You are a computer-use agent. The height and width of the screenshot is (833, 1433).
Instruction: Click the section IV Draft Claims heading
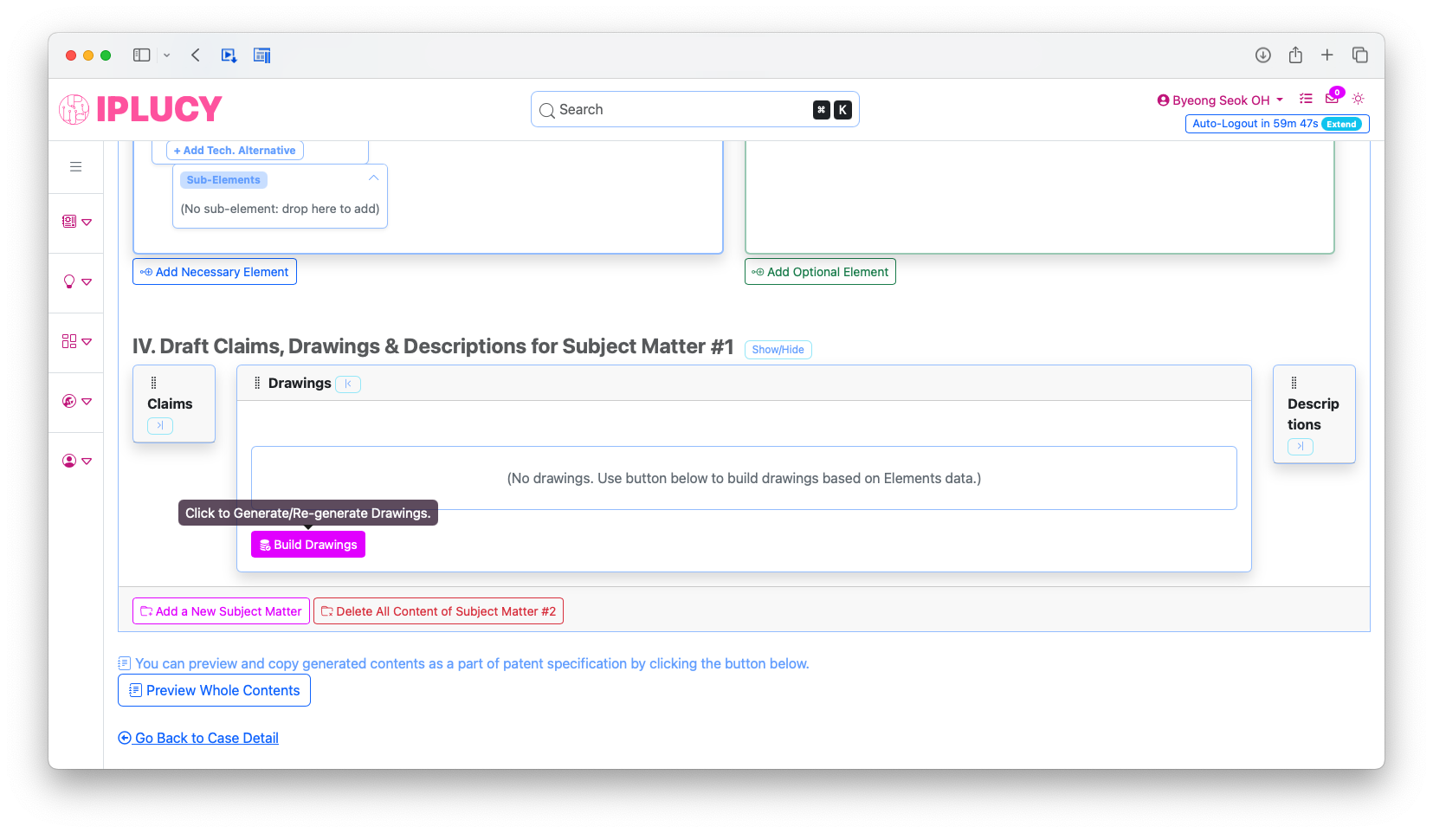pos(433,346)
